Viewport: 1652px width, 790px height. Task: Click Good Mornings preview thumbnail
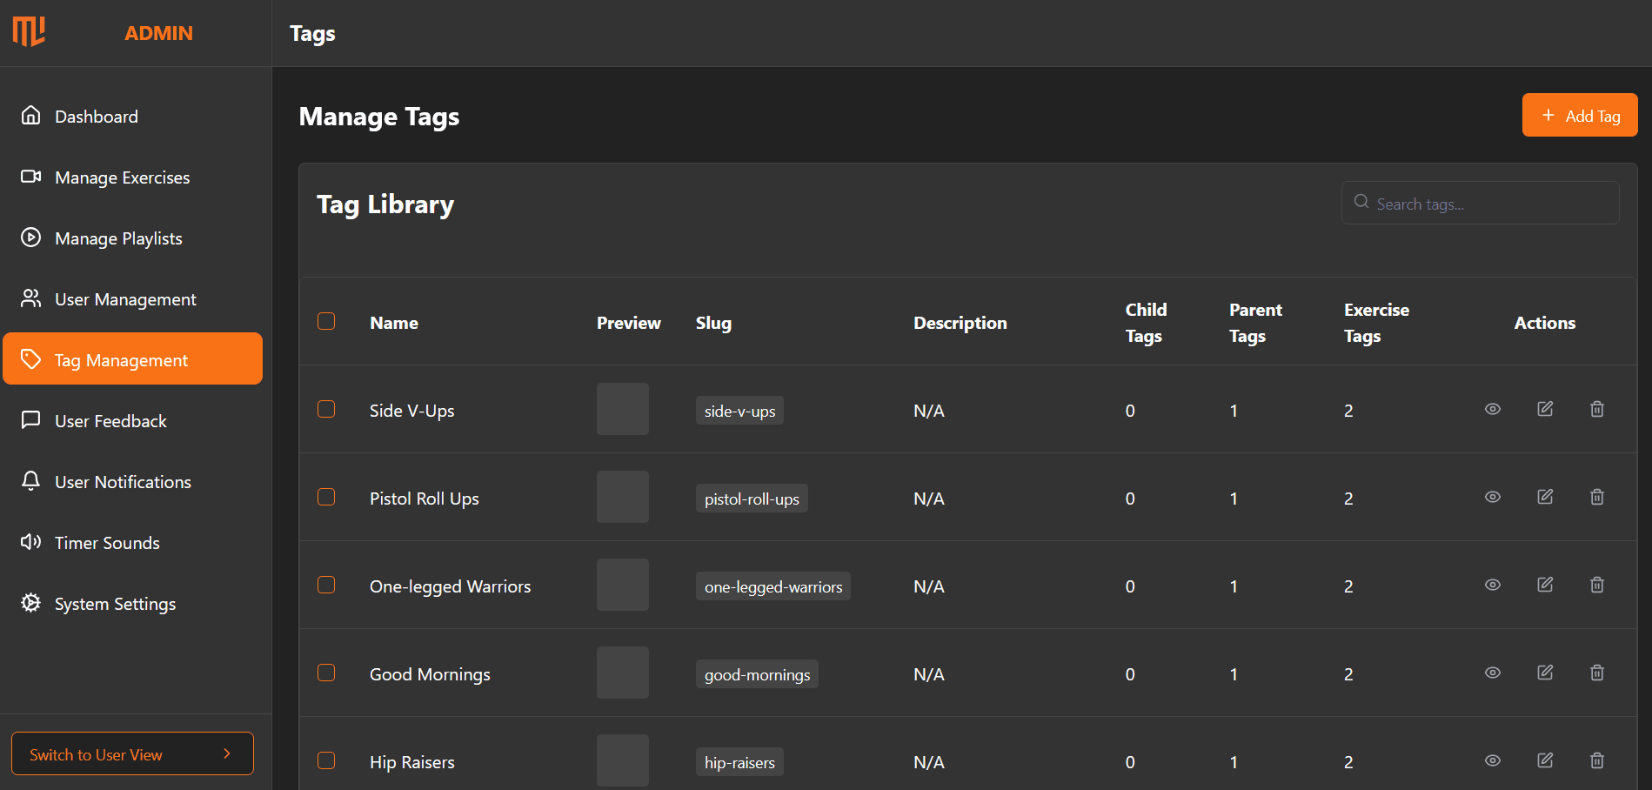tap(623, 673)
